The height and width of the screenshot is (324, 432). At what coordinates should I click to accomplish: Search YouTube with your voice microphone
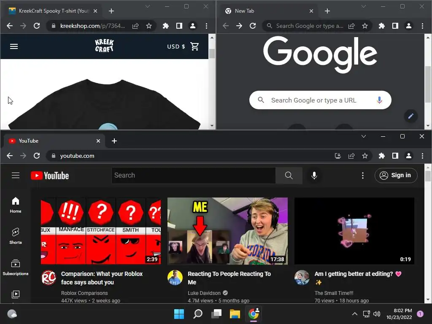[314, 175]
